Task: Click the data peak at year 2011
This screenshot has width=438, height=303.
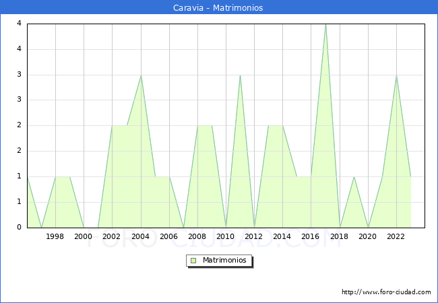Action: tap(240, 75)
